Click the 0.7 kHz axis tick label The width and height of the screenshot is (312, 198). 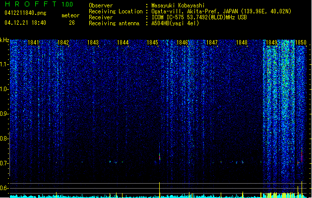(x=4, y=163)
